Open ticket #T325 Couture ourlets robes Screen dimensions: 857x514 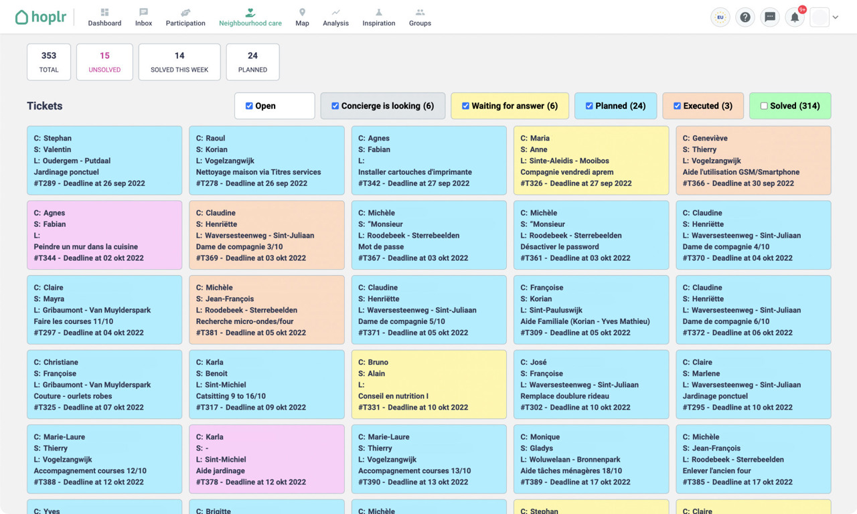104,384
